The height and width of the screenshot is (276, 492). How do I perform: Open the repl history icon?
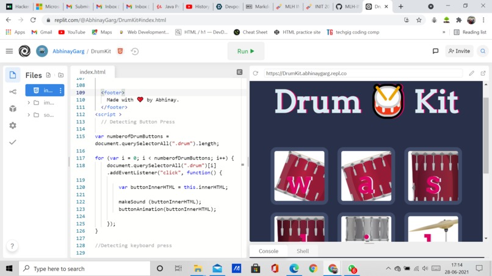(135, 51)
